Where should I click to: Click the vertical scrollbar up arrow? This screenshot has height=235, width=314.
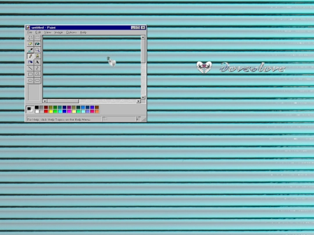point(143,37)
